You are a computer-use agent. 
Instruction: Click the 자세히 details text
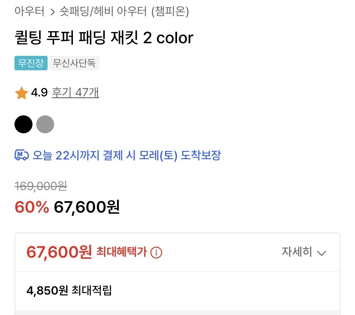(x=297, y=252)
